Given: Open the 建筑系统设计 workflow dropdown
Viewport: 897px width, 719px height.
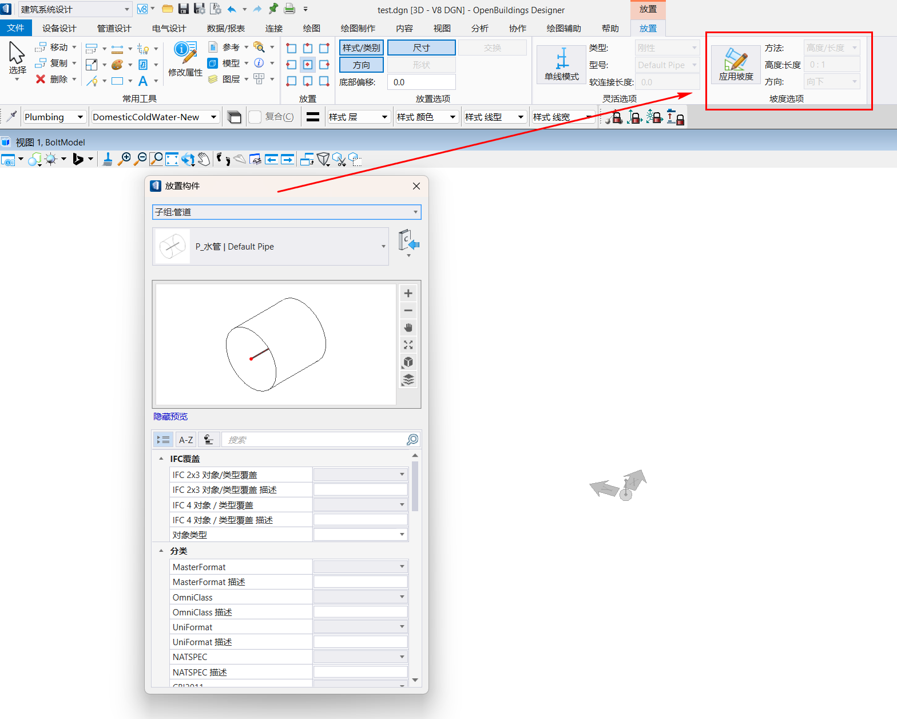Looking at the screenshot, I should point(75,9).
